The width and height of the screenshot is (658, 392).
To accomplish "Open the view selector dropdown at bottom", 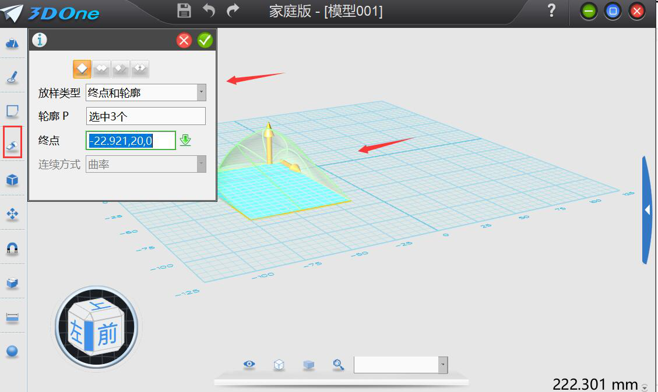I will tap(441, 365).
